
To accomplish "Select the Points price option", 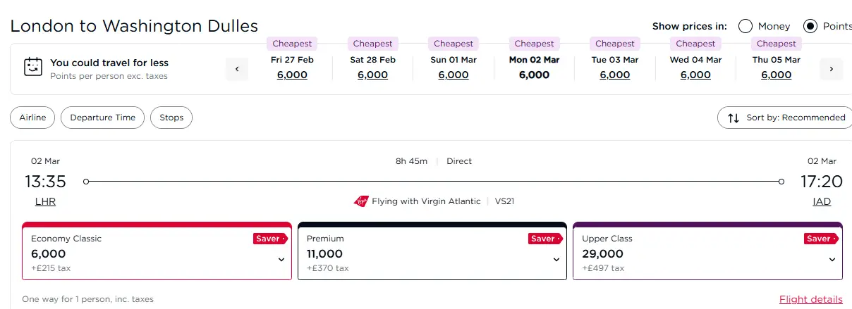I will click(810, 26).
